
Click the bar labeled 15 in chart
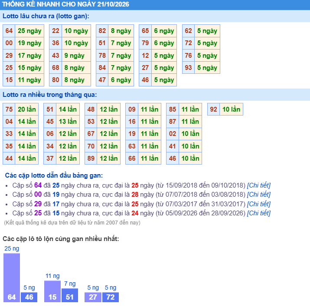point(52,291)
